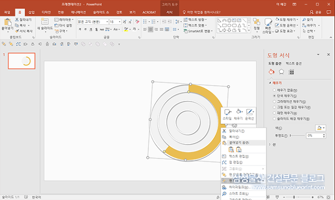Toggle text shadow S icon
This screenshot has height=200, width=335.
(x=96, y=29)
